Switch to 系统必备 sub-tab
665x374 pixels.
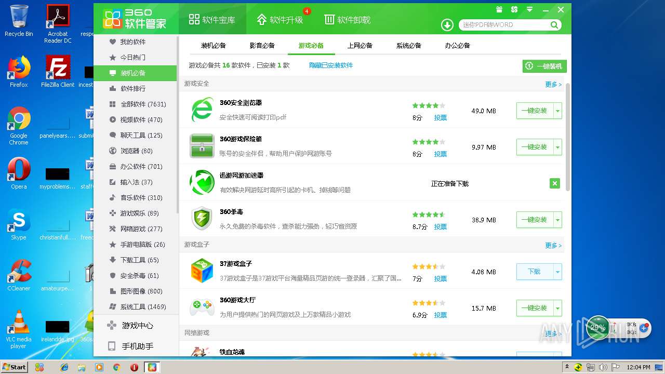point(409,46)
